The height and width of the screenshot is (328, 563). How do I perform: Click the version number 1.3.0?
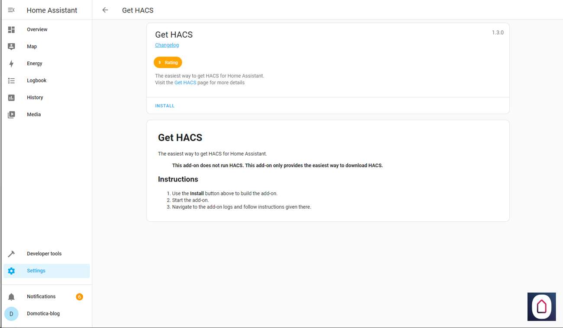tap(498, 33)
